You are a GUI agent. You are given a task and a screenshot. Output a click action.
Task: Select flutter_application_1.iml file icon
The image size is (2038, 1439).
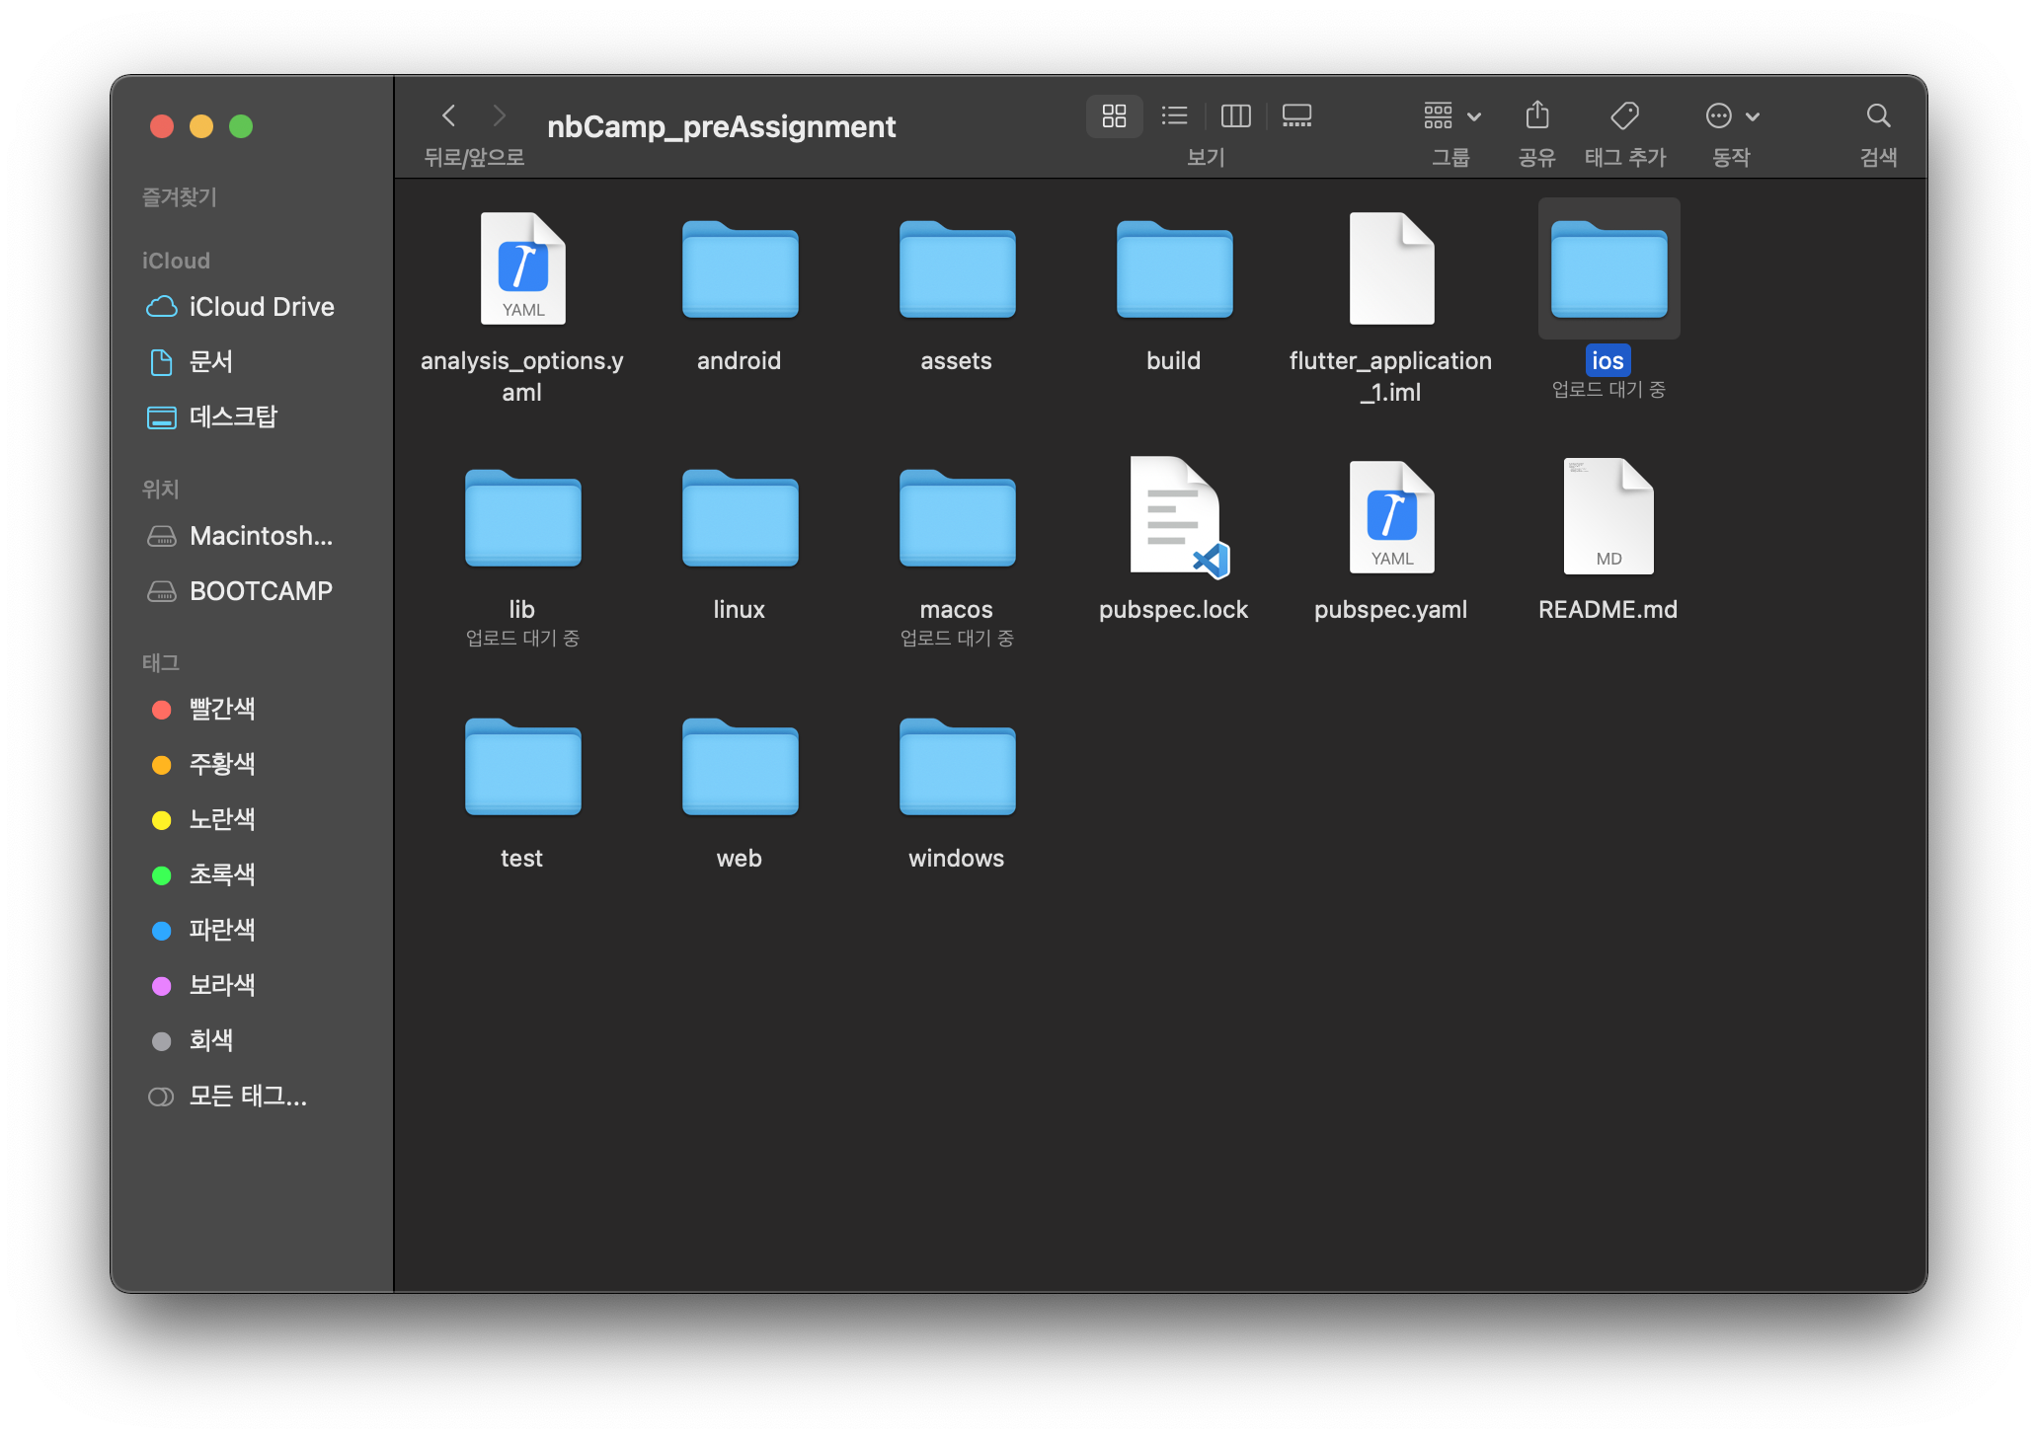coord(1391,268)
